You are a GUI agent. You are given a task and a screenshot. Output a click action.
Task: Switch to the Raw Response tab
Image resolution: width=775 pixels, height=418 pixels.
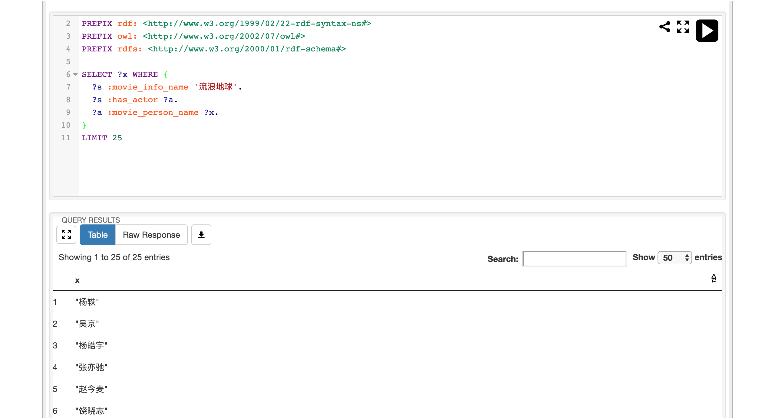click(151, 235)
